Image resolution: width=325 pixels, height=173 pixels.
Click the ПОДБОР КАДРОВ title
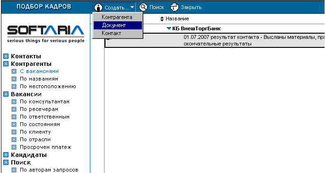point(44,7)
